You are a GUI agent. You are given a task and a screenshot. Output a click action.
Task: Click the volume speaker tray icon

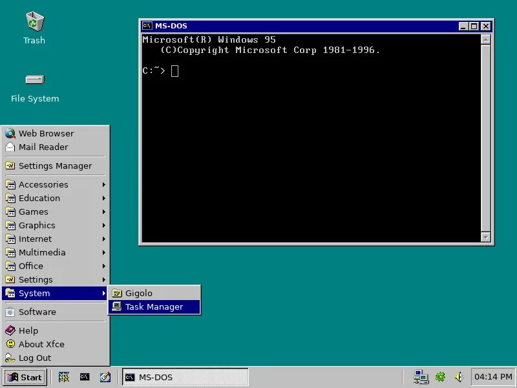point(459,377)
